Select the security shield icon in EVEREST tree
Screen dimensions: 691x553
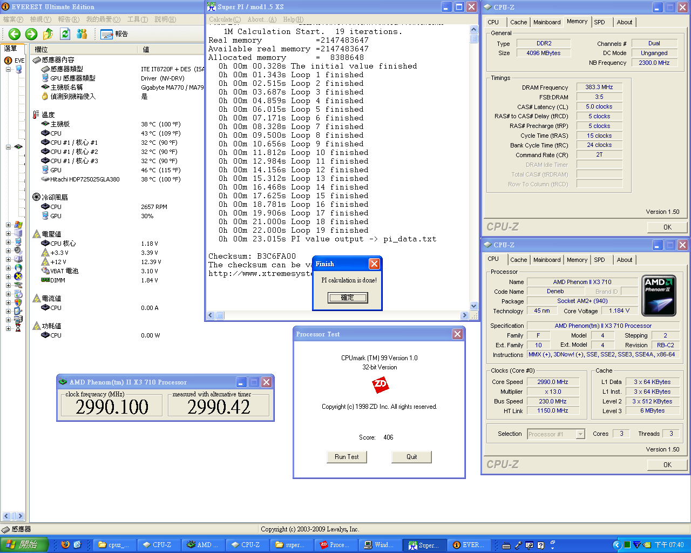tap(18, 302)
